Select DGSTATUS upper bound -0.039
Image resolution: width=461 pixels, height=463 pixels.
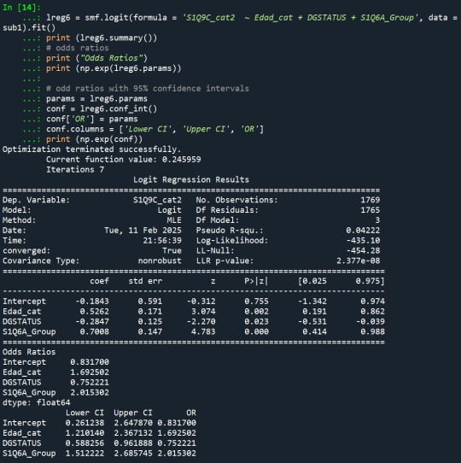tap(371, 321)
